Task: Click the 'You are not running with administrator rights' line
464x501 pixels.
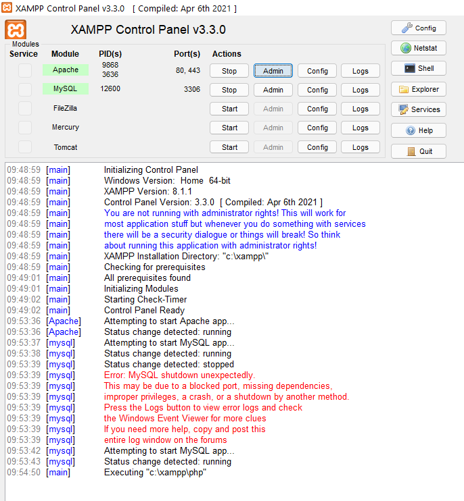Action: [x=225, y=213]
